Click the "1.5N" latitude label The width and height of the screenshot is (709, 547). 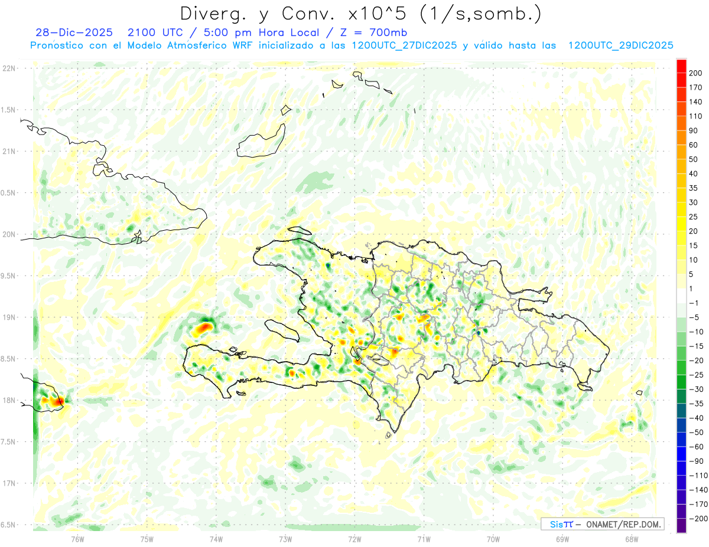tap(9, 110)
